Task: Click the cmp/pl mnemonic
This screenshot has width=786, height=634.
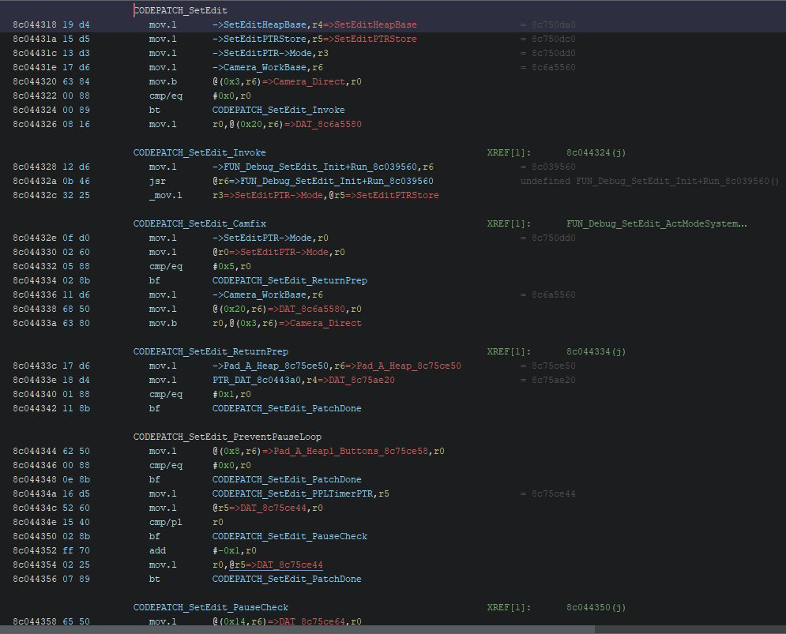Action: (x=165, y=522)
